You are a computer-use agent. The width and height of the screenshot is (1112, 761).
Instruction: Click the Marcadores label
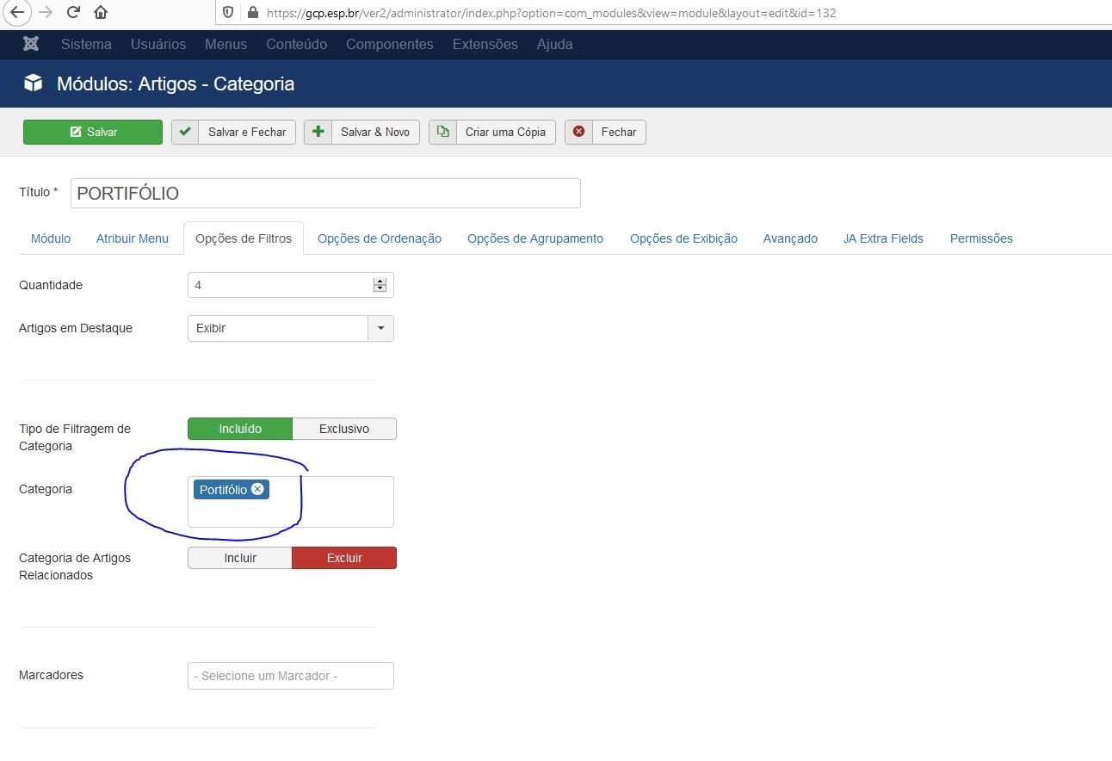[51, 675]
